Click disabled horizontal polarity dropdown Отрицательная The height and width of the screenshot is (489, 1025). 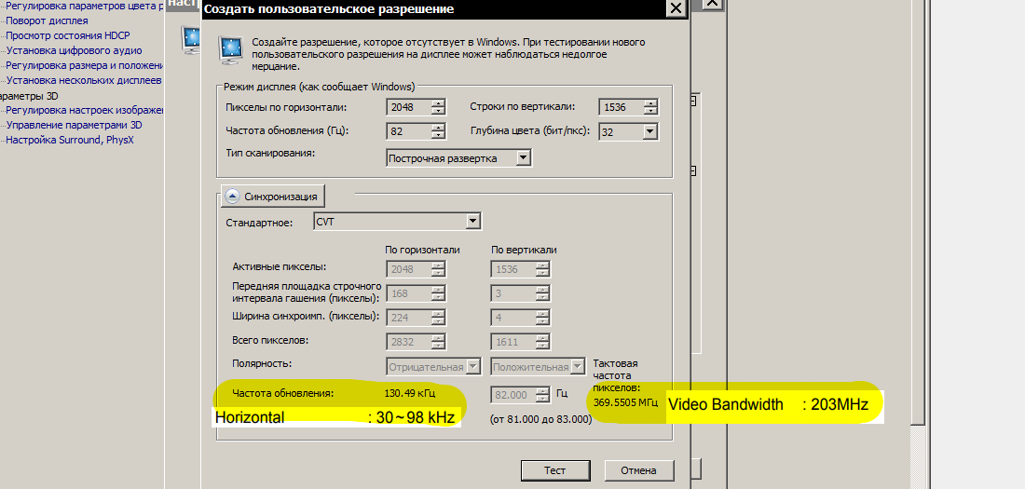434,367
